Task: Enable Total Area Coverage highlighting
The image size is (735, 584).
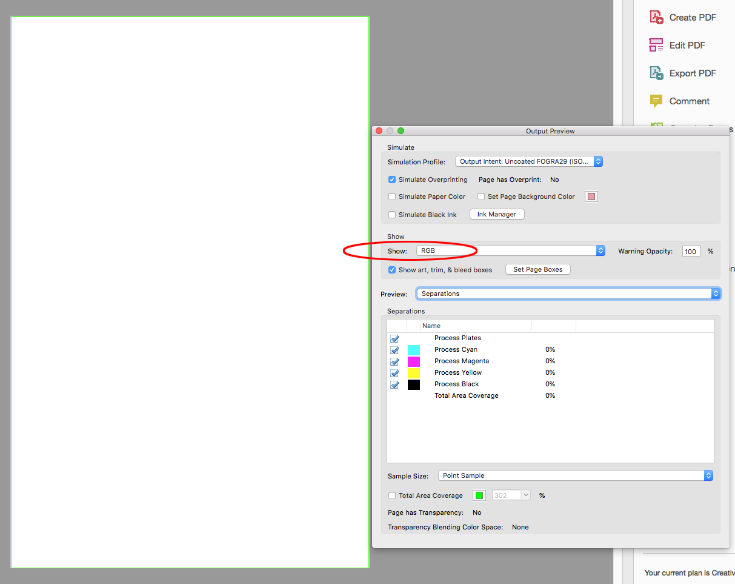Action: click(x=392, y=495)
